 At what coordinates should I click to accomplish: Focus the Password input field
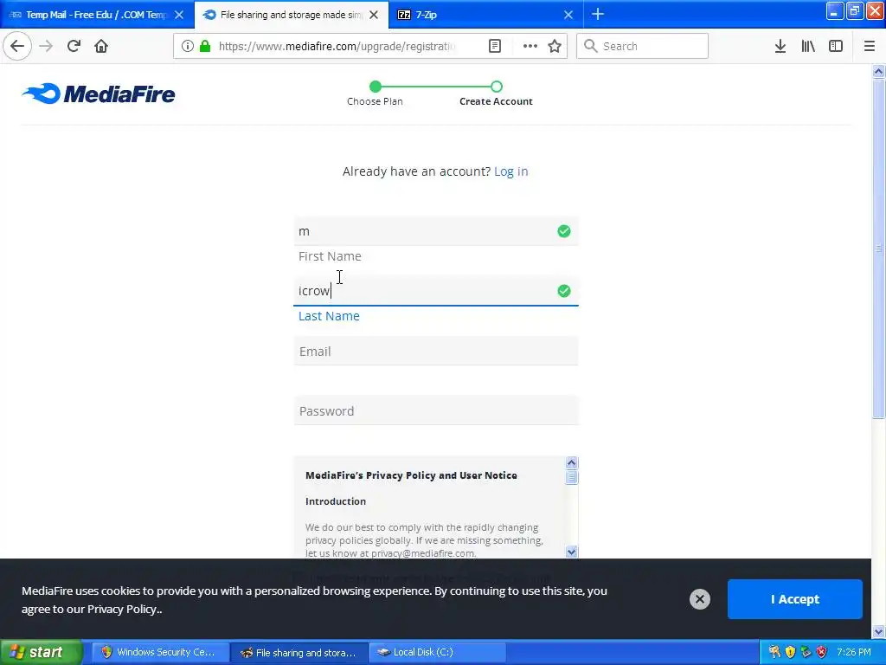coord(436,411)
